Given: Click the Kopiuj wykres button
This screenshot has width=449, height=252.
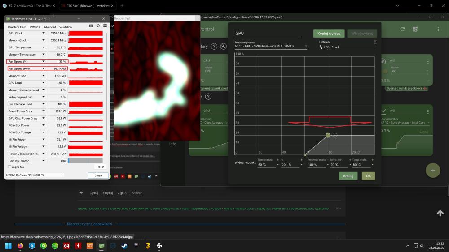Looking at the screenshot, I should pos(329,34).
